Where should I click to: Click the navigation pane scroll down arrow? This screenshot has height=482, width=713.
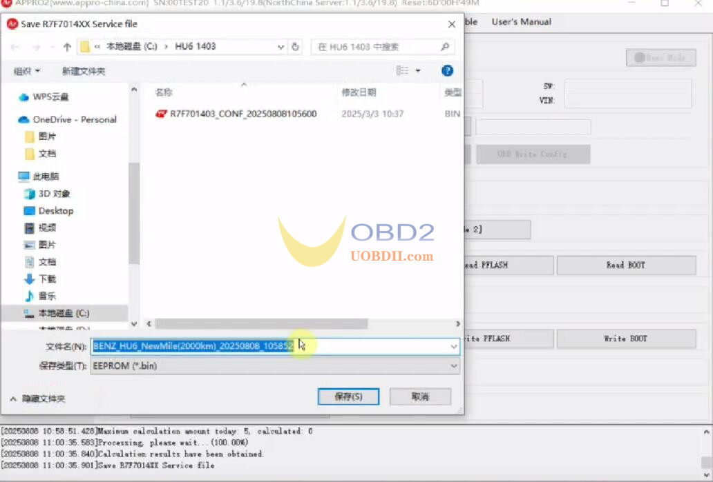(x=134, y=323)
